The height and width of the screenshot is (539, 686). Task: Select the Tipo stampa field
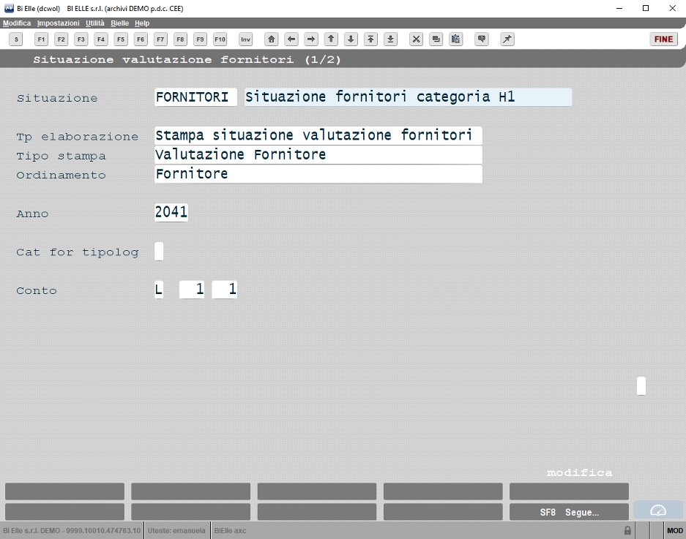318,155
